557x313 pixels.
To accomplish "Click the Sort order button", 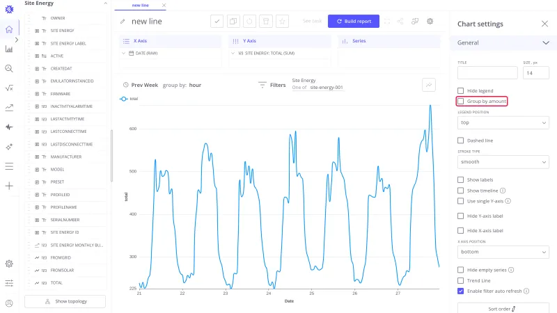I will coord(503,308).
